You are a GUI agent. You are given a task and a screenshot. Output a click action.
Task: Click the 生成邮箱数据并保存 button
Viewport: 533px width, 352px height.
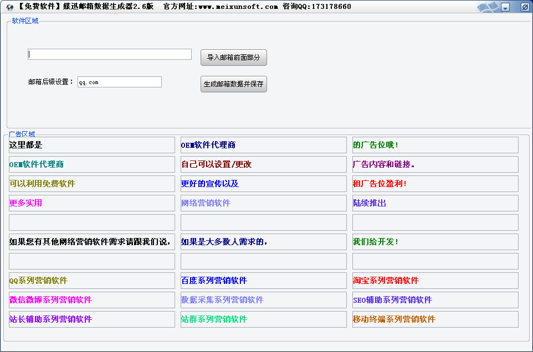click(x=233, y=84)
